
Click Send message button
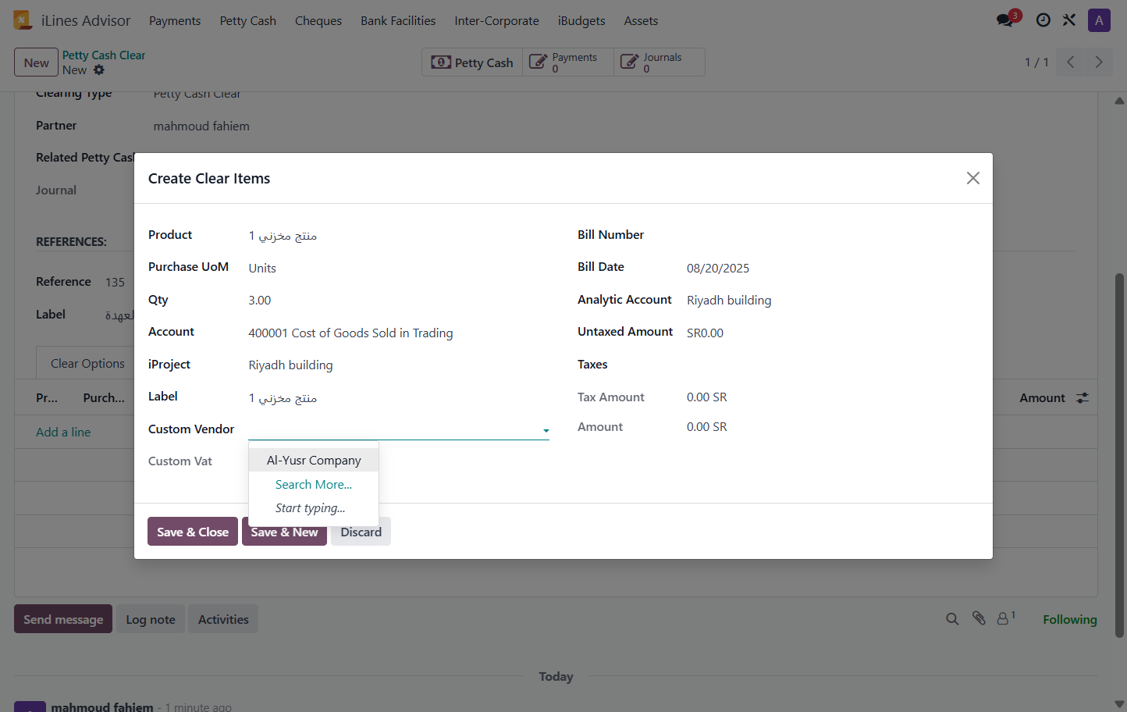(63, 619)
